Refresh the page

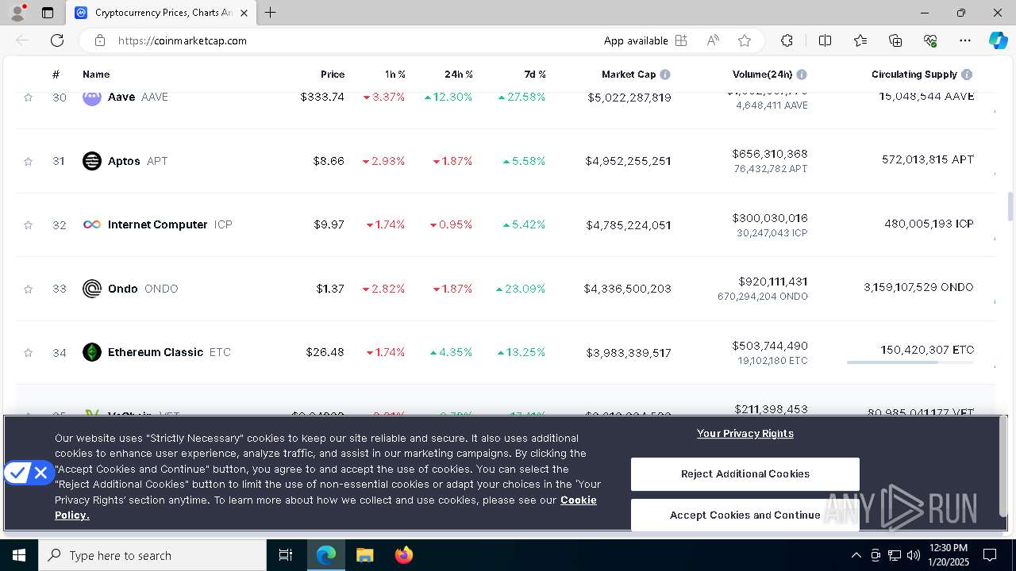(x=57, y=40)
